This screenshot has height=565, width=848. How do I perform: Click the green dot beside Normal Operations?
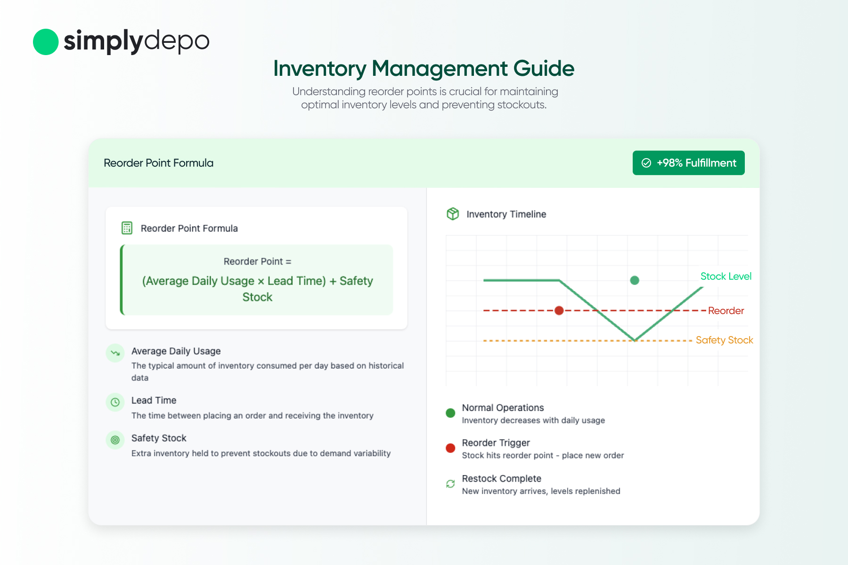tap(450, 413)
